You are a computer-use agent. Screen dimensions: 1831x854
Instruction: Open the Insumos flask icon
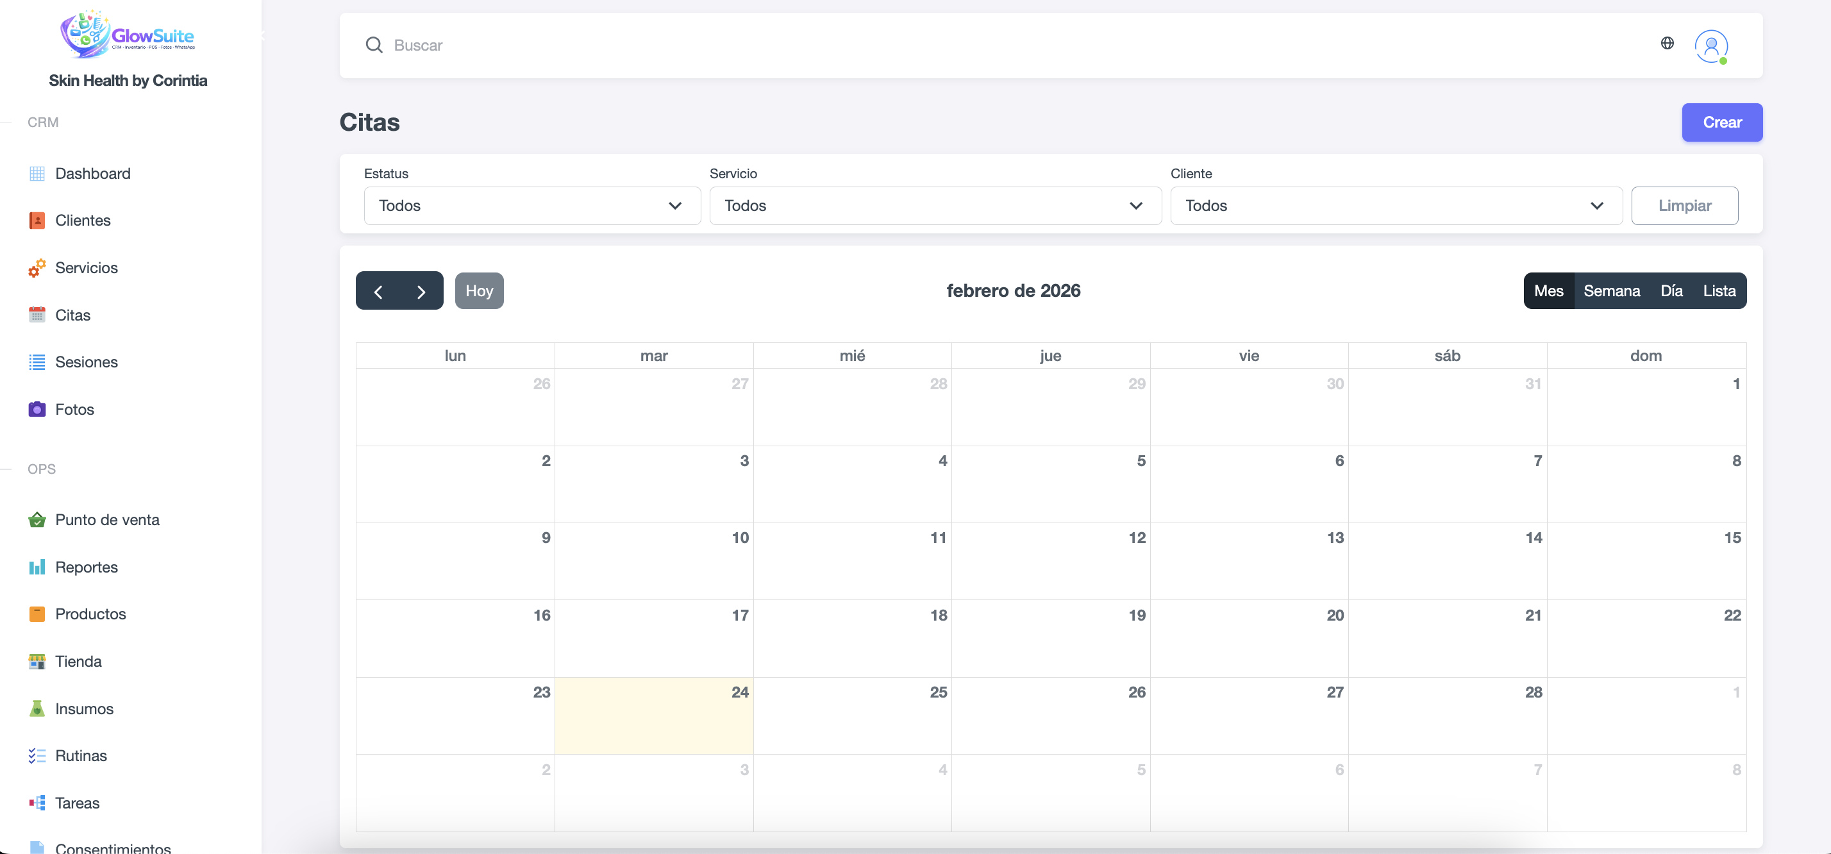37,708
